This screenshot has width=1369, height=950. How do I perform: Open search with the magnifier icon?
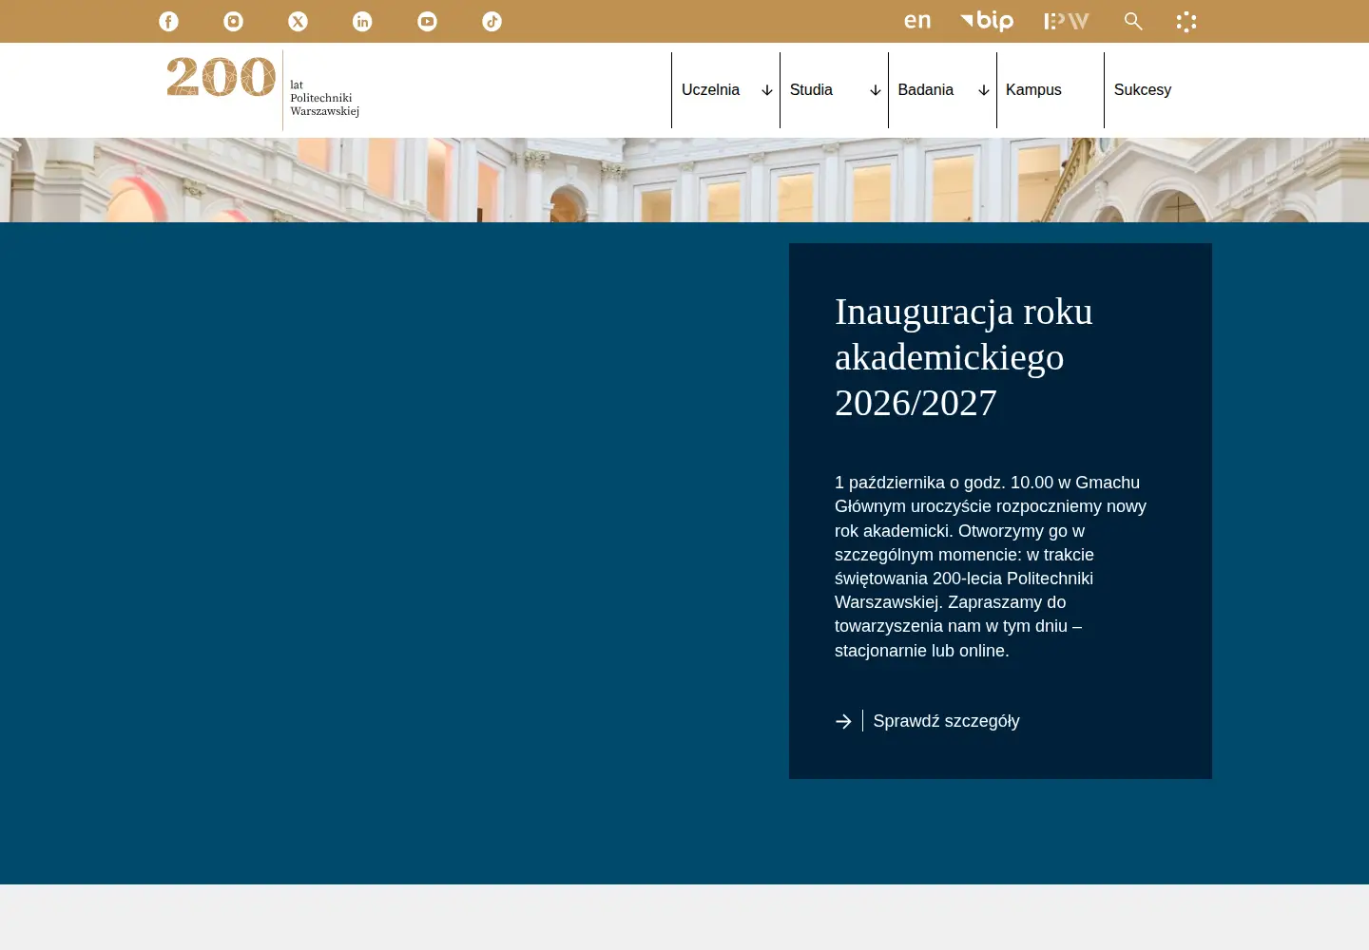(1133, 21)
